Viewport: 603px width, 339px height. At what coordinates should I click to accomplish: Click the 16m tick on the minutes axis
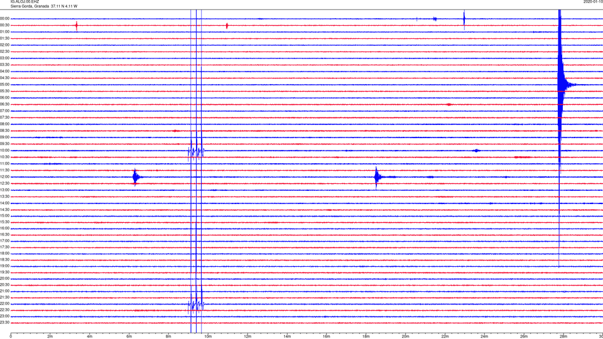tap(327, 336)
